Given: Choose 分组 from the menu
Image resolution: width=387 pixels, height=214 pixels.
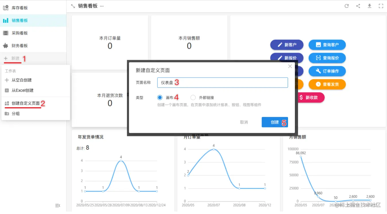Looking at the screenshot, I should pyautogui.click(x=36, y=114).
